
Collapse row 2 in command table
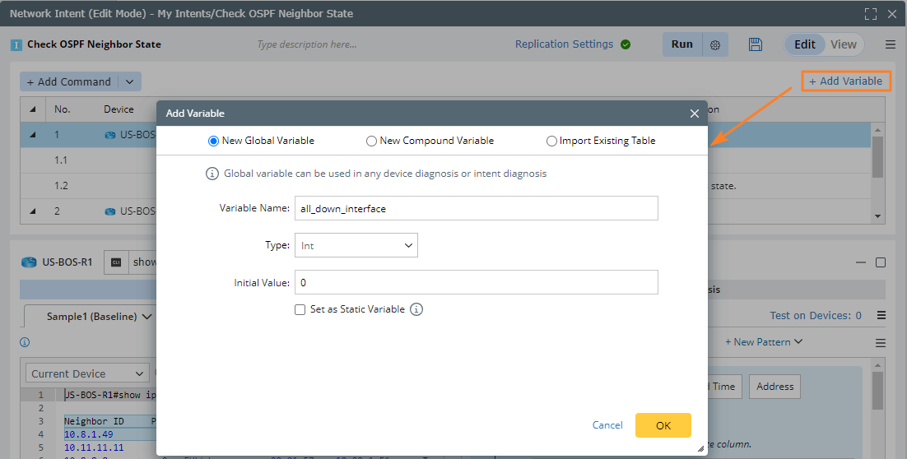pyautogui.click(x=32, y=211)
